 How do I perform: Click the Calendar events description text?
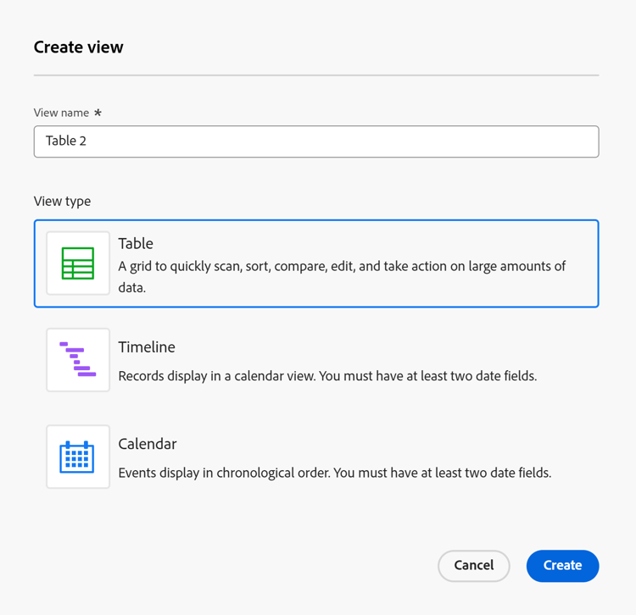[x=334, y=473]
